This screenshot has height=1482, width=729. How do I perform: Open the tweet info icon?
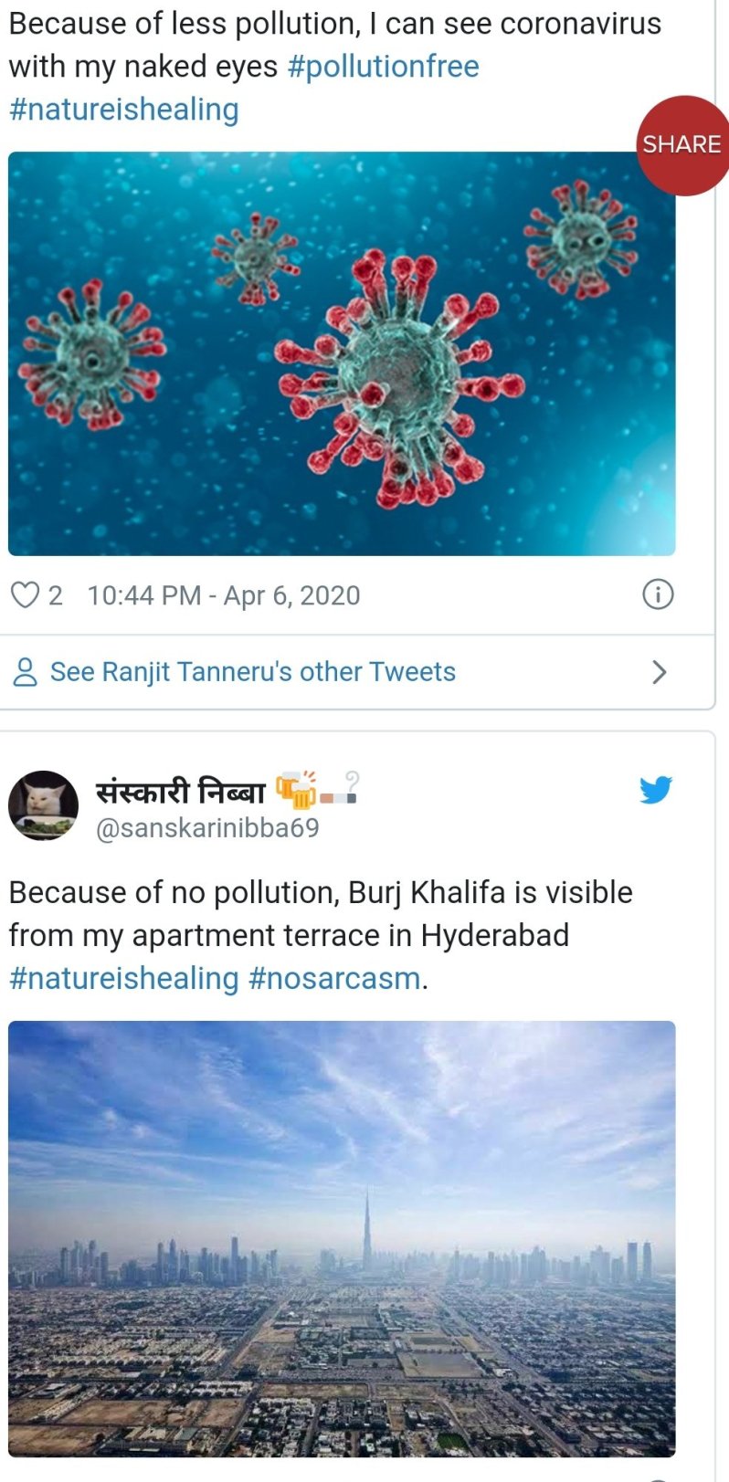(658, 594)
